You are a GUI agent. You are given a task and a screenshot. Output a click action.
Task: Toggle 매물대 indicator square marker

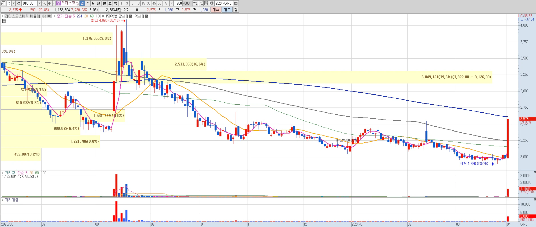pyautogui.click(x=3, y=16)
